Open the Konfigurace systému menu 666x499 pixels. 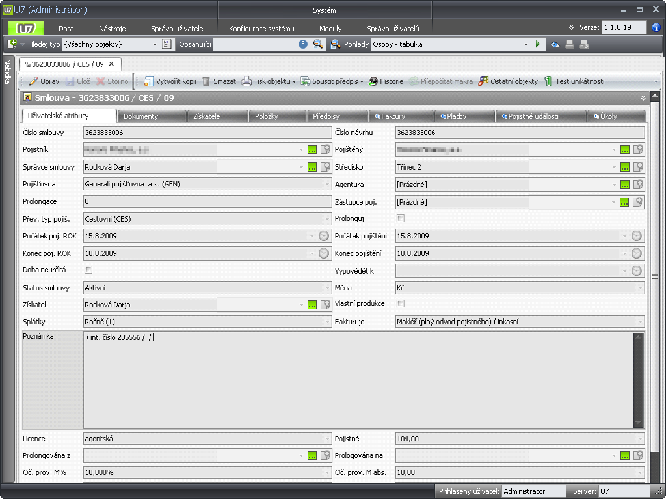point(261,29)
